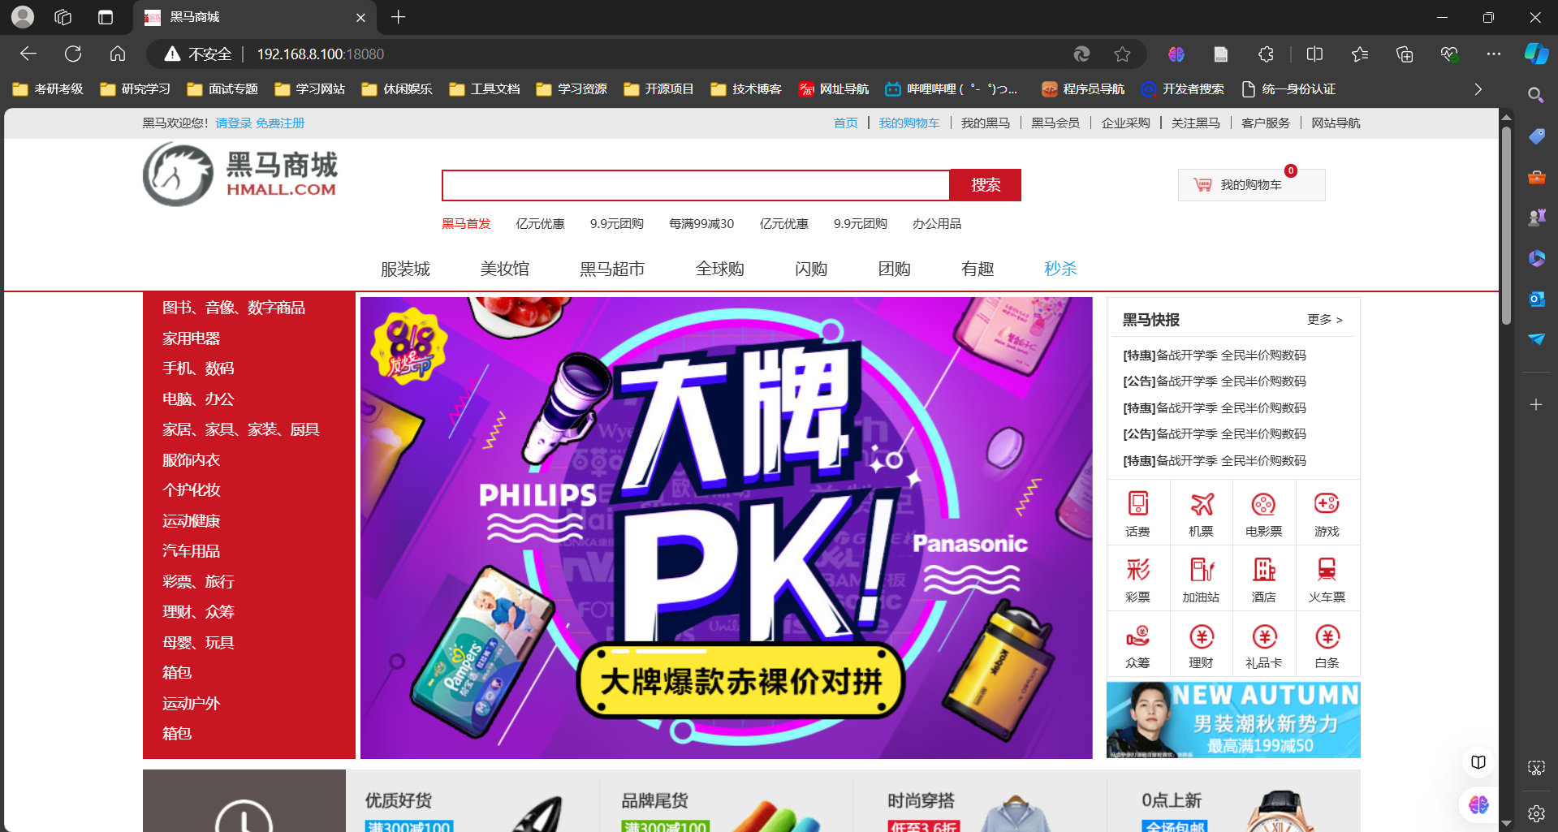The width and height of the screenshot is (1558, 832).
Task: Expand 黑马快报 with the 更多 link
Action: pos(1325,320)
